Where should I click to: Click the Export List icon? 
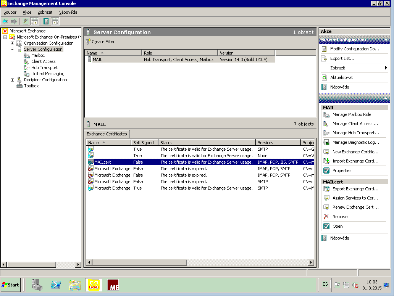click(324, 58)
